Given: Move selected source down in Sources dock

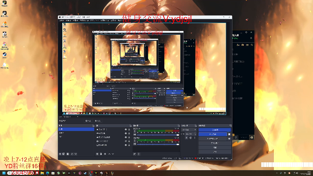Looking at the screenshot, I should point(113,154).
